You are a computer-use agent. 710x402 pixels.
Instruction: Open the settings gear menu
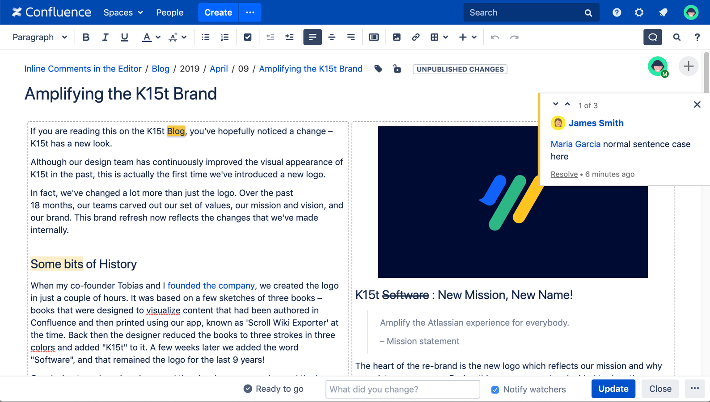pyautogui.click(x=639, y=13)
